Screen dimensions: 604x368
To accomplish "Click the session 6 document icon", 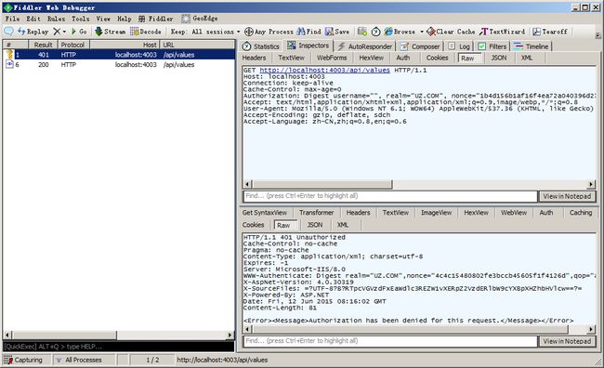I will 9,64.
